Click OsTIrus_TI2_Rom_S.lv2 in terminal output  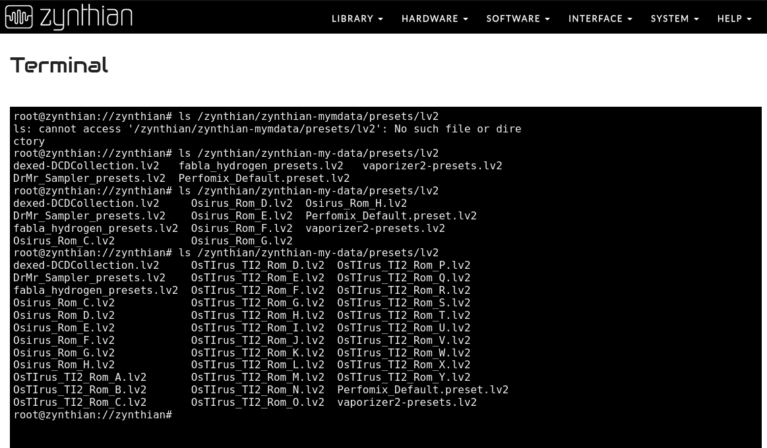click(x=404, y=303)
